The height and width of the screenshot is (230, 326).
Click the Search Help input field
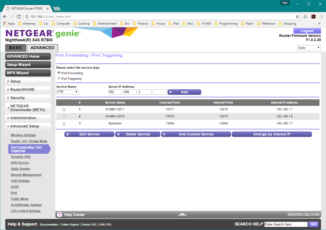tap(286, 224)
